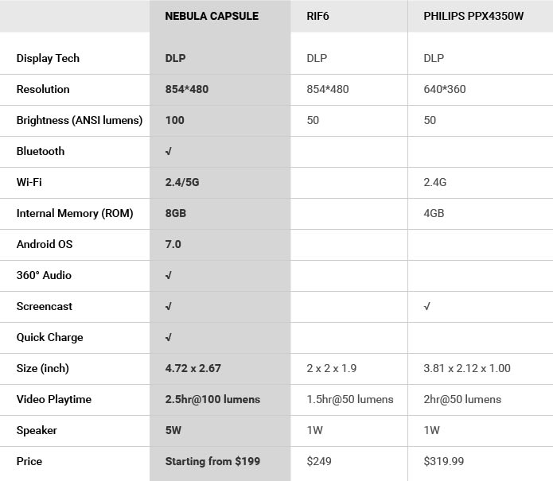Screen dimensions: 553x481
Task: Click the Android OS 7.0 value
Action: 173,244
